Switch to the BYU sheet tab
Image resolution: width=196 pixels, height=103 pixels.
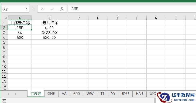pyautogui.click(x=125, y=94)
